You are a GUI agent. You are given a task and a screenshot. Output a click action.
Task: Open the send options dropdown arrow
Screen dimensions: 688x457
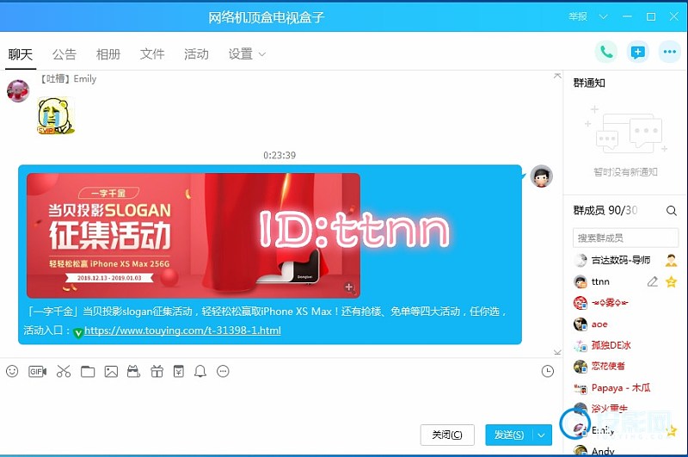pos(542,435)
